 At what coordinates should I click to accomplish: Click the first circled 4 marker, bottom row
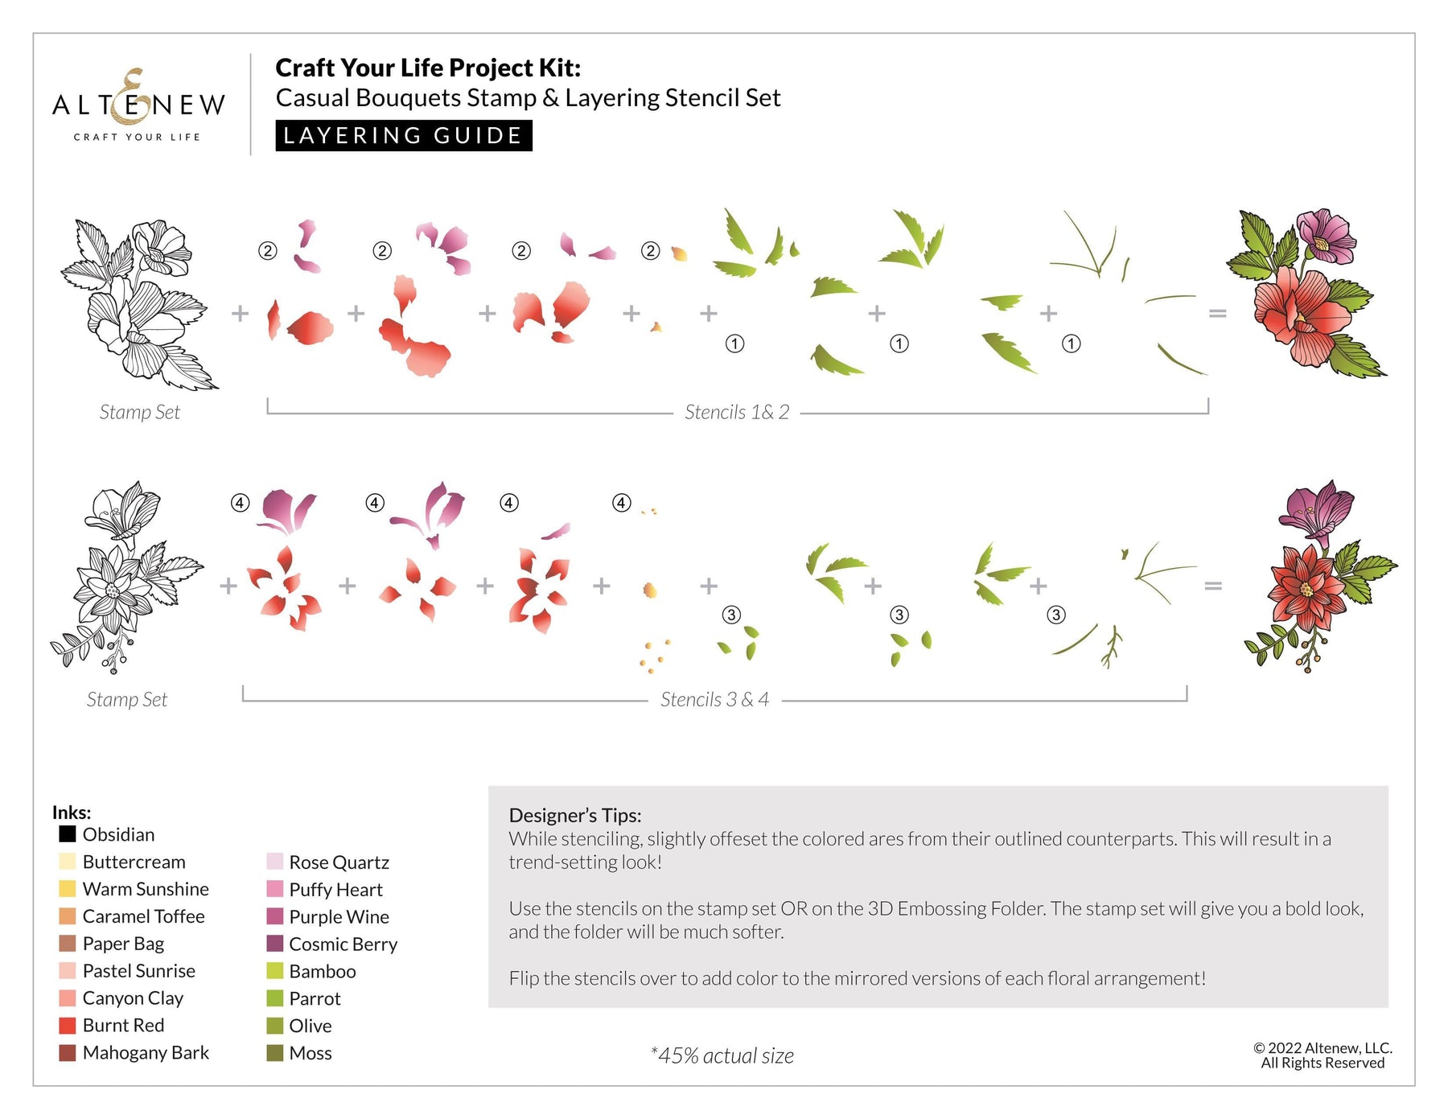(240, 503)
